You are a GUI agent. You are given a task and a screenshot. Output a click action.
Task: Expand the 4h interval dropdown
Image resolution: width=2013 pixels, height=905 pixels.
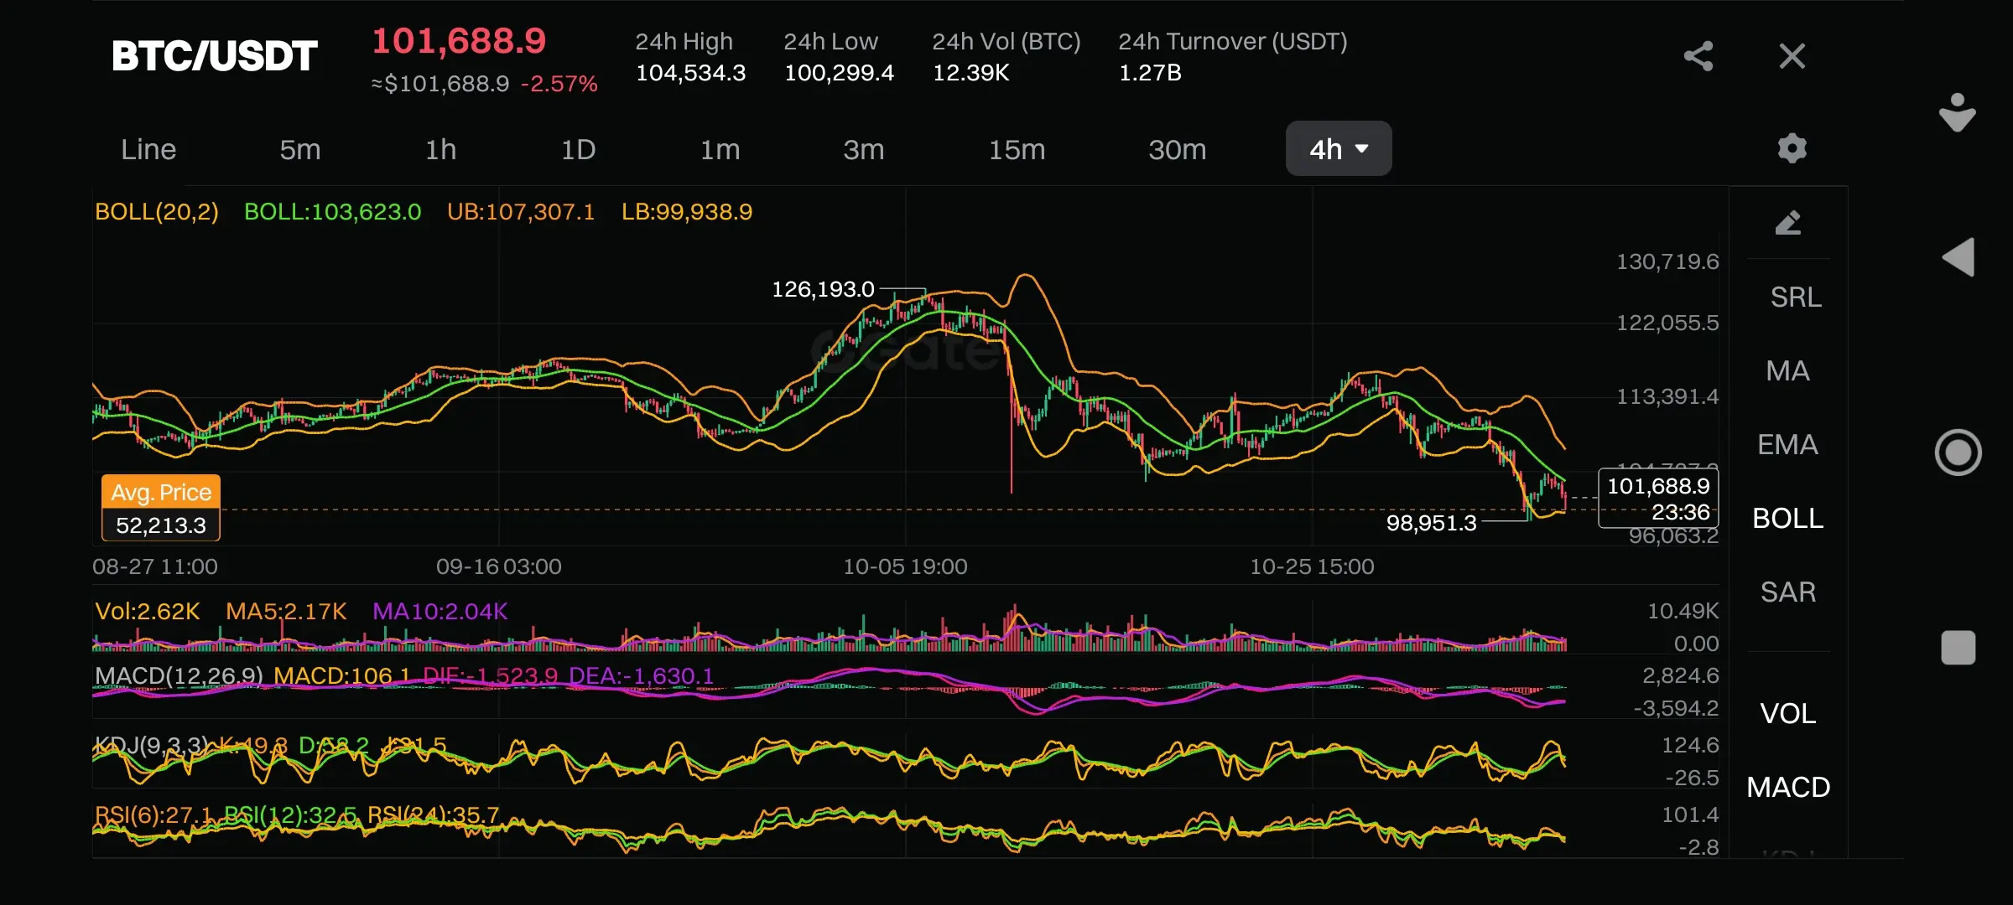tap(1339, 149)
